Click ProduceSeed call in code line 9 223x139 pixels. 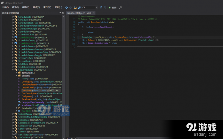pyautogui.click(x=121, y=37)
